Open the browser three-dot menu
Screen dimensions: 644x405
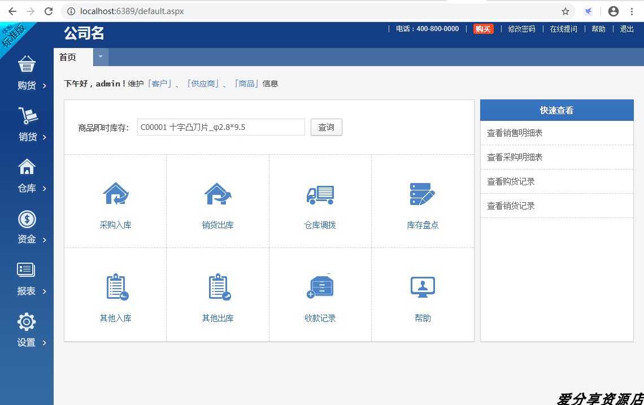click(x=632, y=11)
